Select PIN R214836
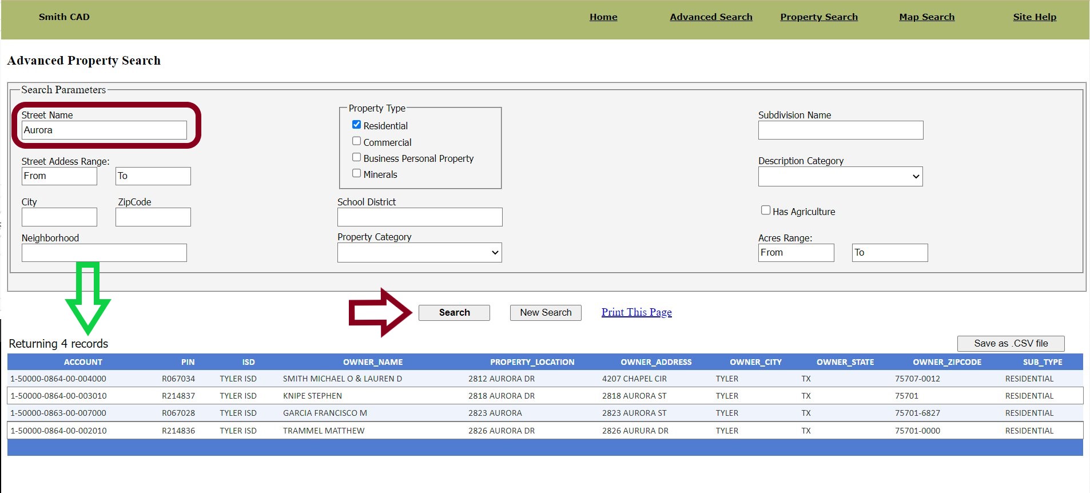Screen dimensions: 1090x493 coord(178,431)
